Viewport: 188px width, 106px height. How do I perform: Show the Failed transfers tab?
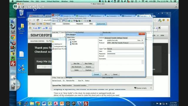pyautogui.click(x=67, y=85)
